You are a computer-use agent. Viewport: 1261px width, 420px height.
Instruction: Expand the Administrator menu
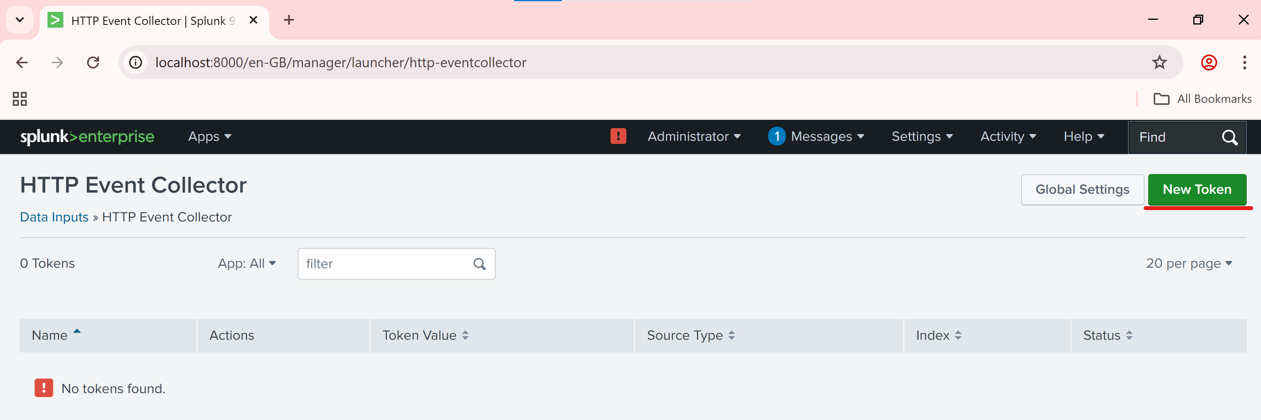point(694,136)
